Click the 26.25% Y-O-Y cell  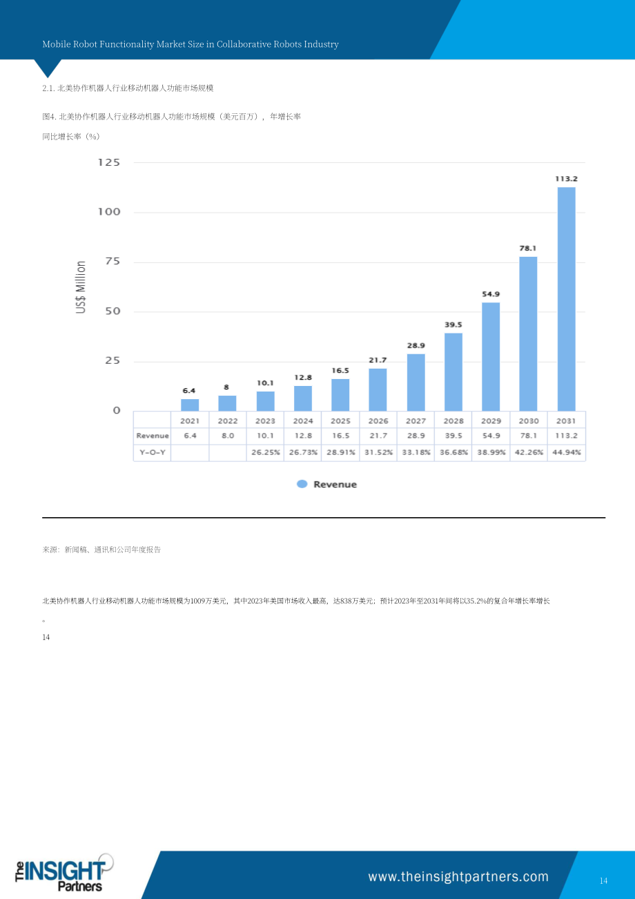[x=265, y=453]
